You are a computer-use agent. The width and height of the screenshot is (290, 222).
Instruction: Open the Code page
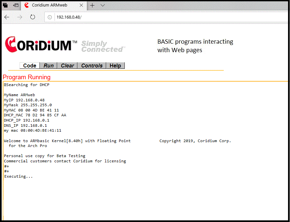pos(30,66)
